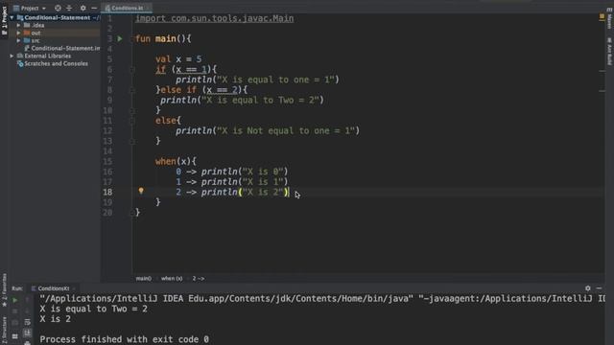Open the Maven tool window tab
The image size is (614, 345).
coord(610,19)
